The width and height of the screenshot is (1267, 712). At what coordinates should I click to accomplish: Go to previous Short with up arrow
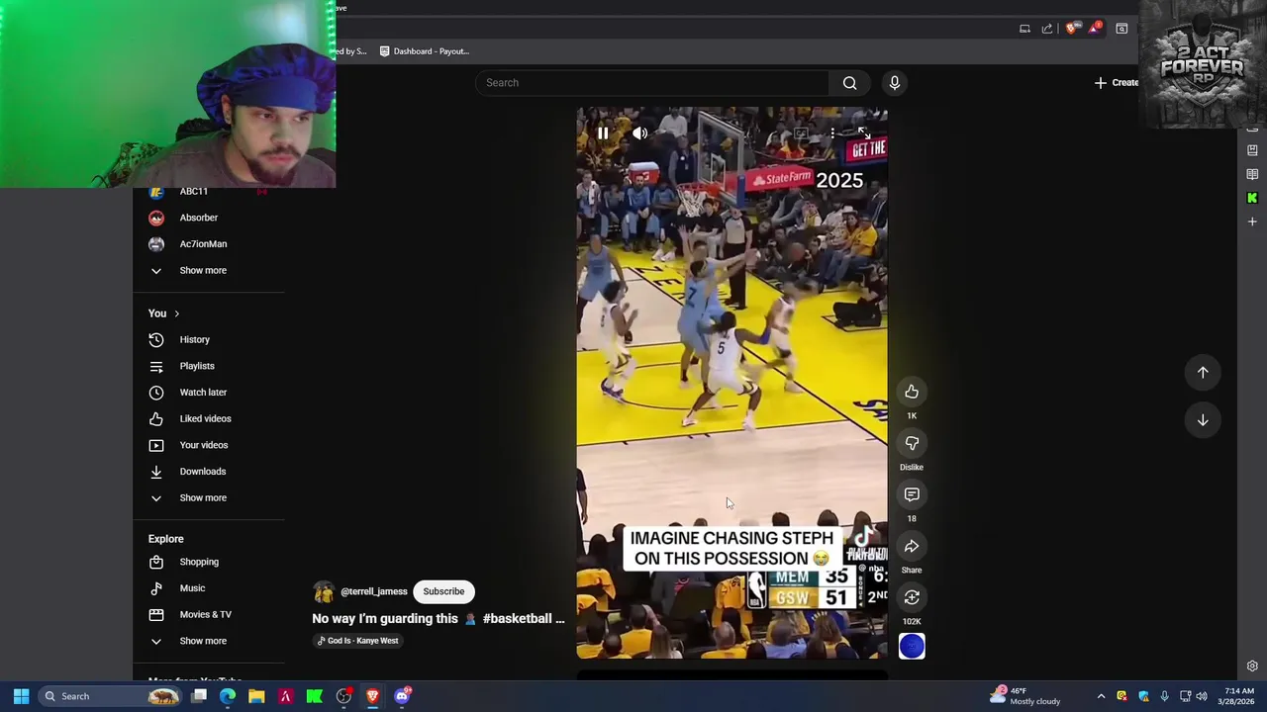click(1203, 373)
